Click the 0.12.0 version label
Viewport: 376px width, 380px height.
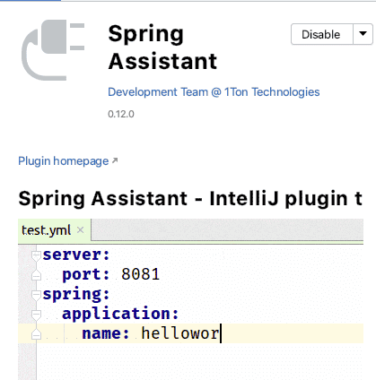(121, 114)
